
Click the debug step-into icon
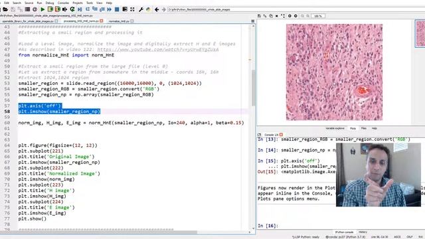coord(94,9)
